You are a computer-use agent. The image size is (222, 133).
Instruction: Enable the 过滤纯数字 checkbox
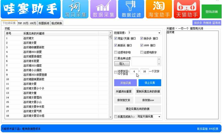pos(142,52)
